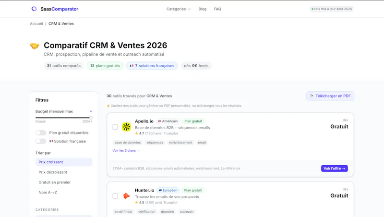The image size is (384, 217).
Task: Click the French flag in solutions françaises badge
Action: click(132, 66)
